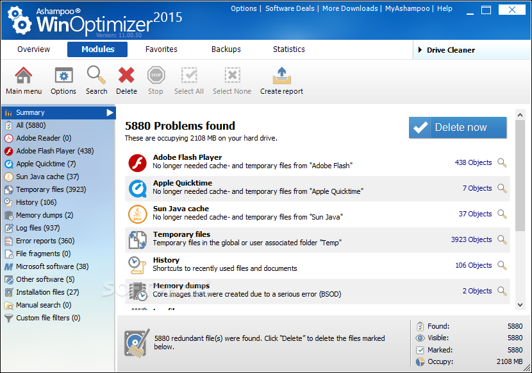The height and width of the screenshot is (373, 532).
Task: Open details magnifier for Adobe Flash Player
Action: click(502, 162)
